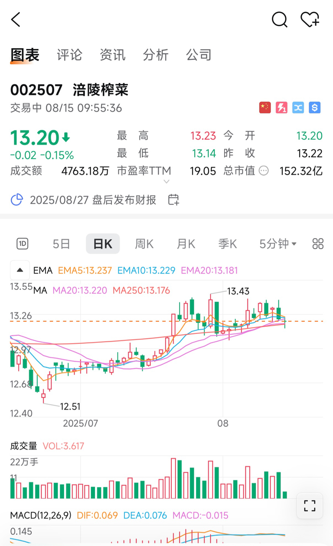Open the 5分钟 interval dropdown

point(278,244)
